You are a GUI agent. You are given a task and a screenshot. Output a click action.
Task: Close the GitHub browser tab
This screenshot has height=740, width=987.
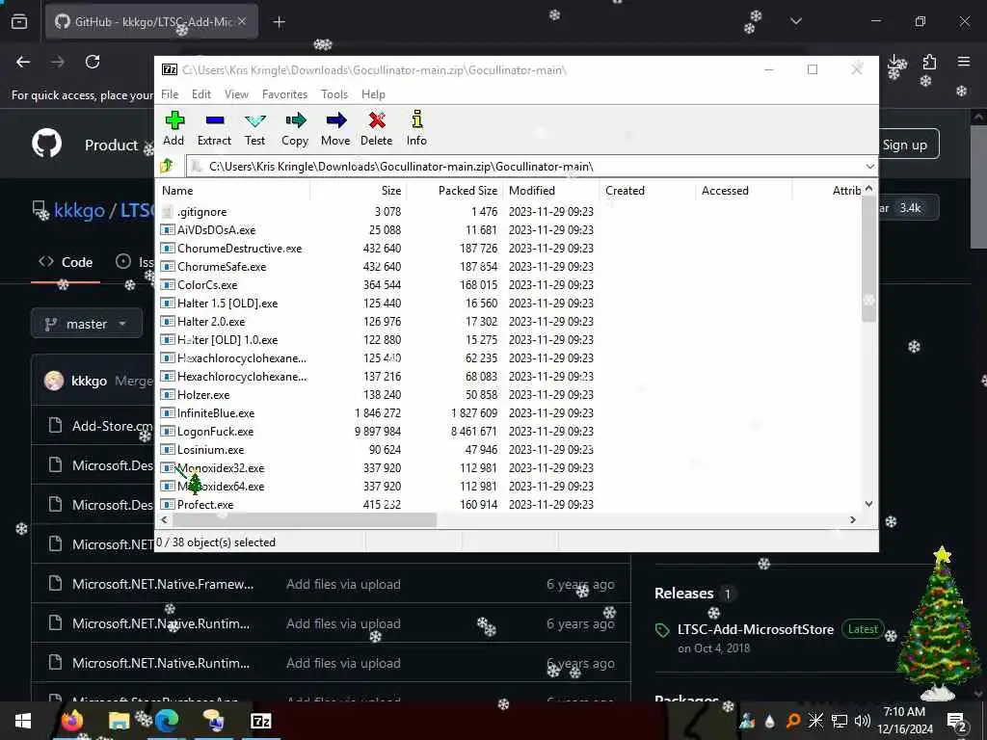[242, 21]
